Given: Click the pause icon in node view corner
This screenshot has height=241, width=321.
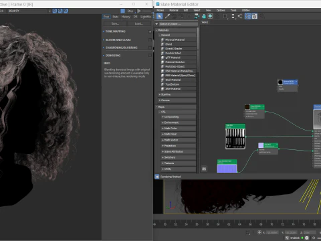Looking at the screenshot, I should point(204,169).
